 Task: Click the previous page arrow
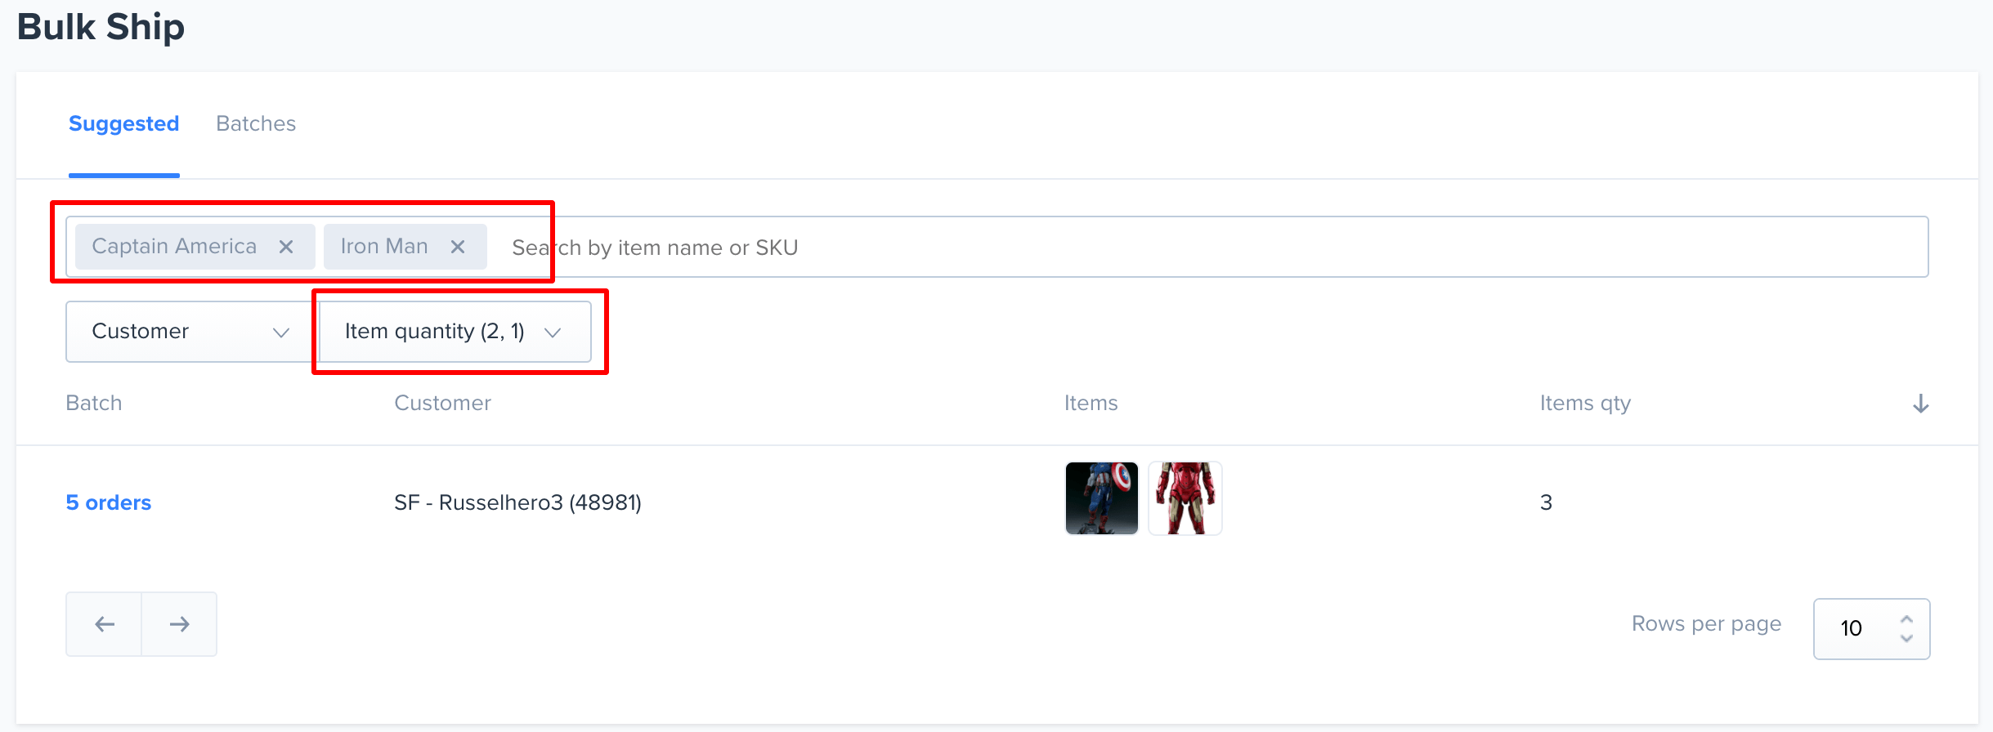click(x=104, y=624)
